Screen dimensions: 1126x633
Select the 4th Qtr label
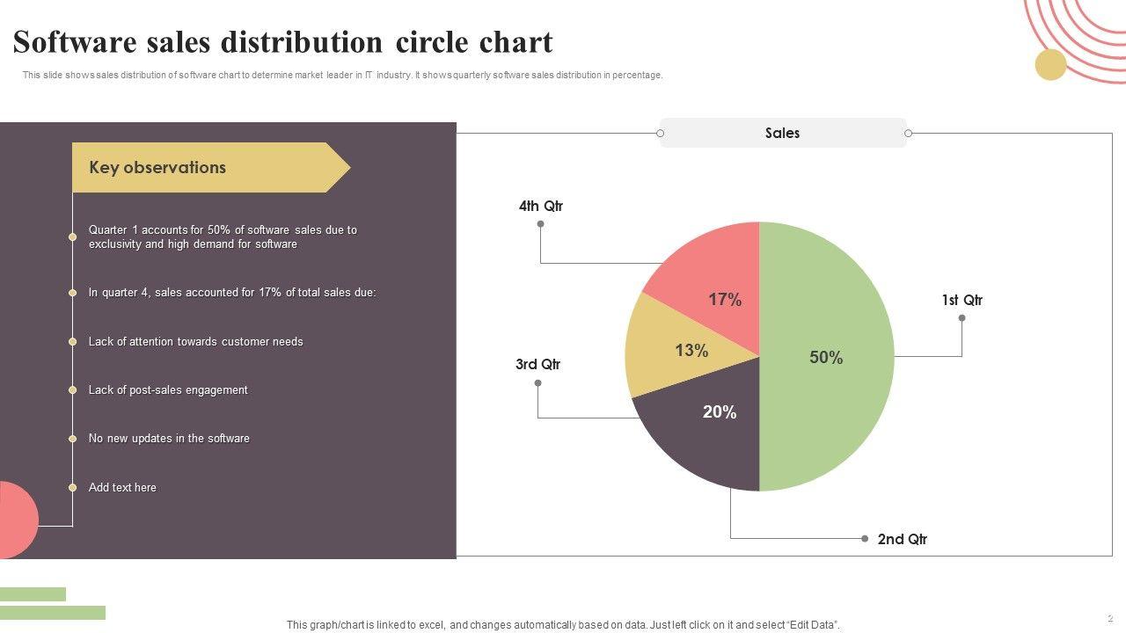tap(540, 207)
